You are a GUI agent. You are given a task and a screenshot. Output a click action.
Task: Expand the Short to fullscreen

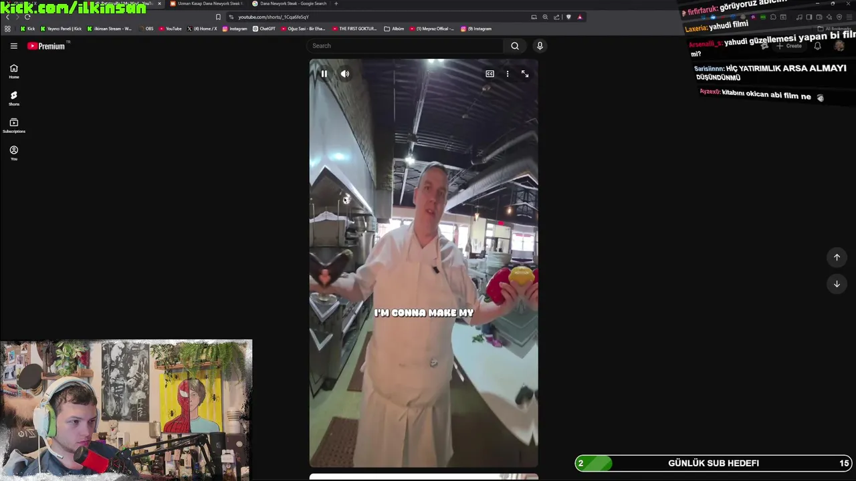[x=525, y=74]
